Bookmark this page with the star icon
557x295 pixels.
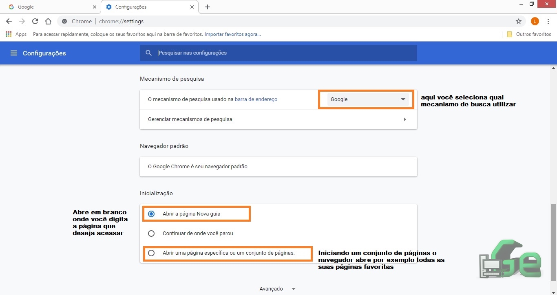point(519,21)
